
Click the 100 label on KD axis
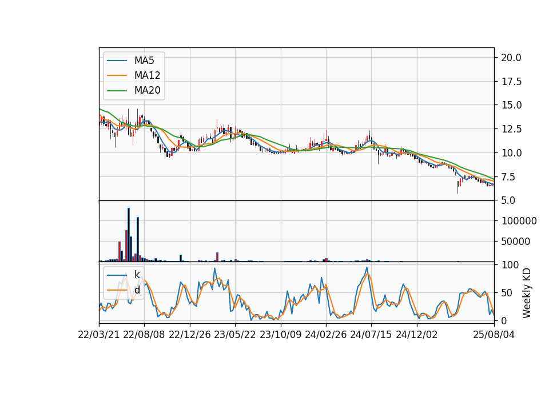click(510, 265)
